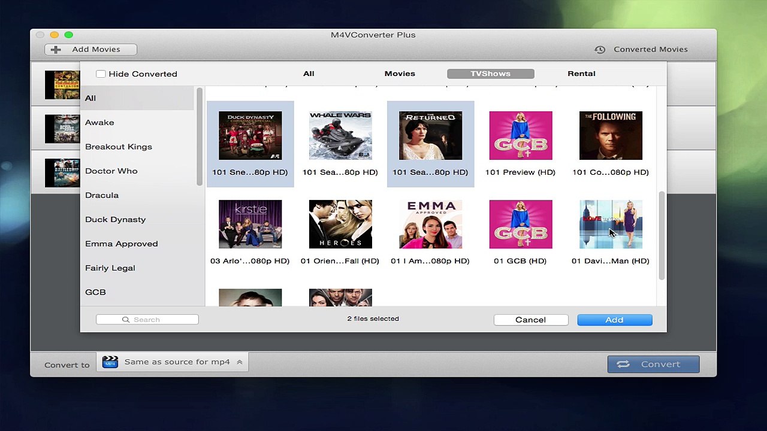
Task: Switch to the Movies tab
Action: tap(400, 74)
